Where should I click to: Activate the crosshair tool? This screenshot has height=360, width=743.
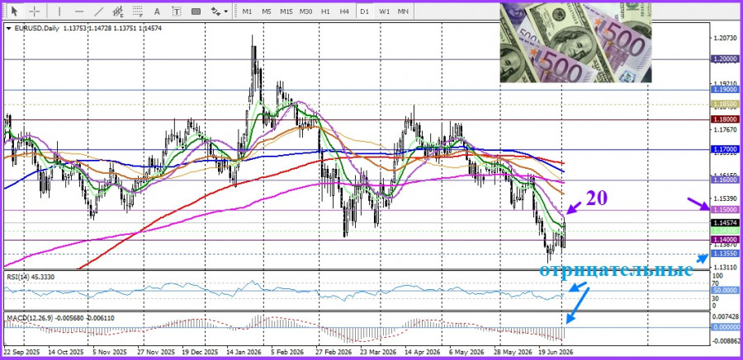35,11
